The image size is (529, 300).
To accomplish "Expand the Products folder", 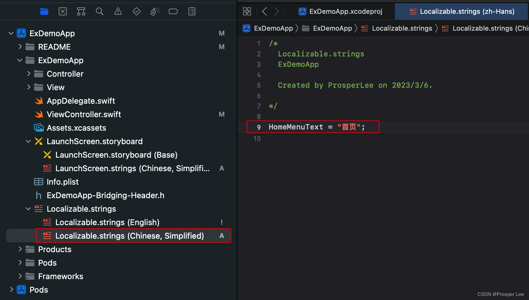I will [x=20, y=249].
